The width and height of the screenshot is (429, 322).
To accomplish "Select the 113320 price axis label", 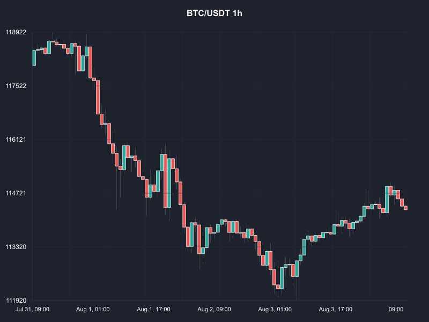I will coord(16,247).
